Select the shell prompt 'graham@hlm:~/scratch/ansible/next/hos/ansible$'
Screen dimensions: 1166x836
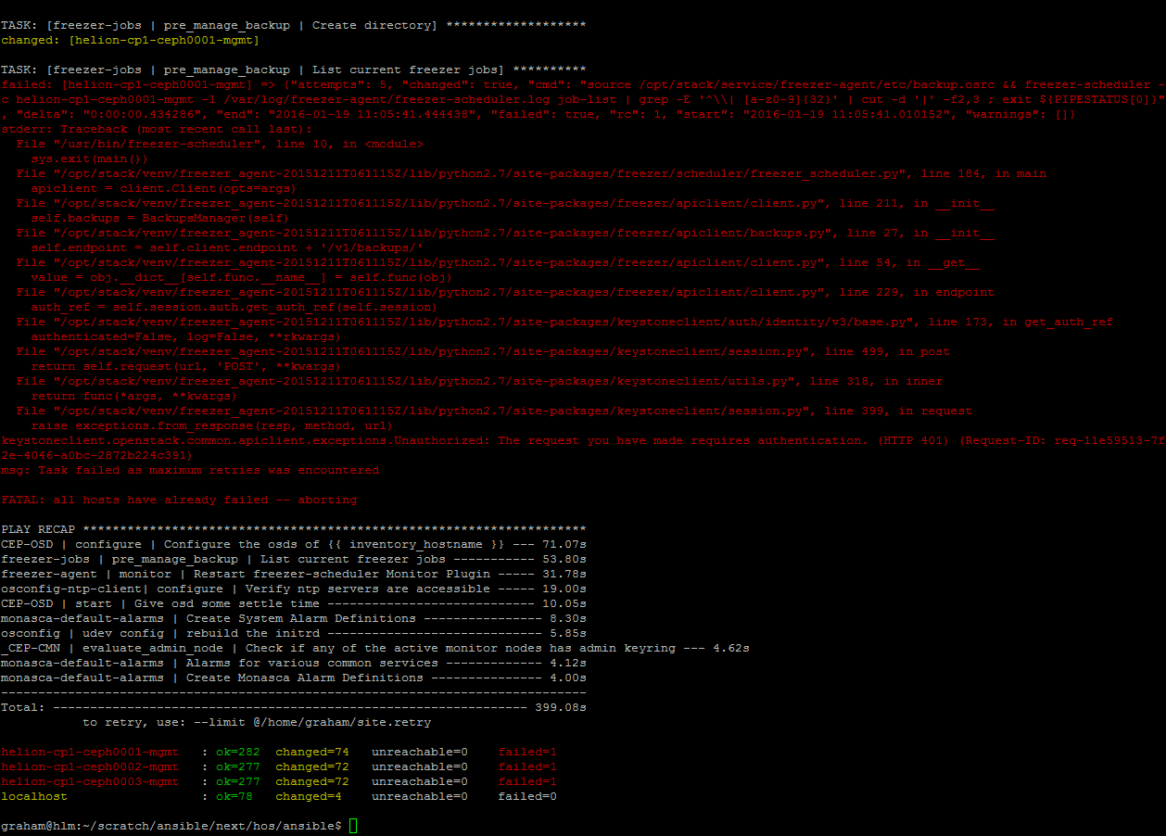pos(171,826)
